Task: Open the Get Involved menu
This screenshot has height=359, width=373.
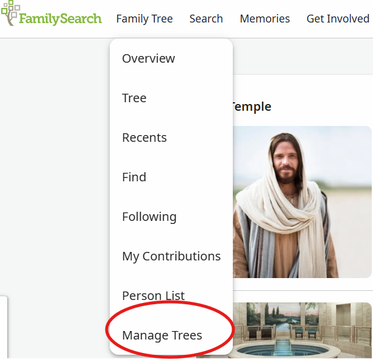Action: (x=338, y=18)
